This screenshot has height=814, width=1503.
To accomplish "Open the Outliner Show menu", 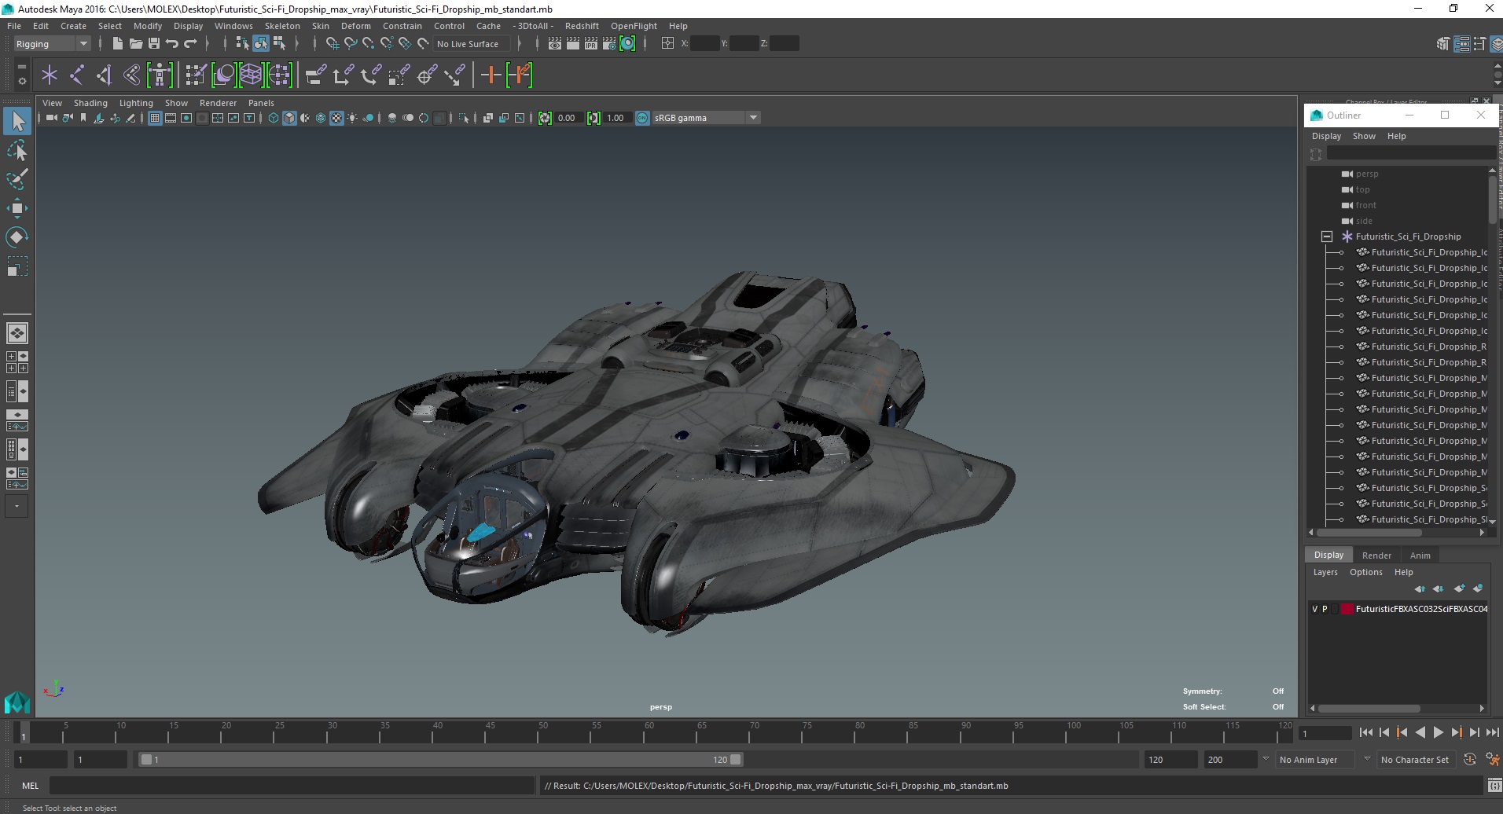I will pyautogui.click(x=1364, y=136).
